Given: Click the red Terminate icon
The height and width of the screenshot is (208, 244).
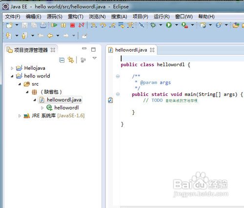Looking at the screenshot, I should point(72,25).
